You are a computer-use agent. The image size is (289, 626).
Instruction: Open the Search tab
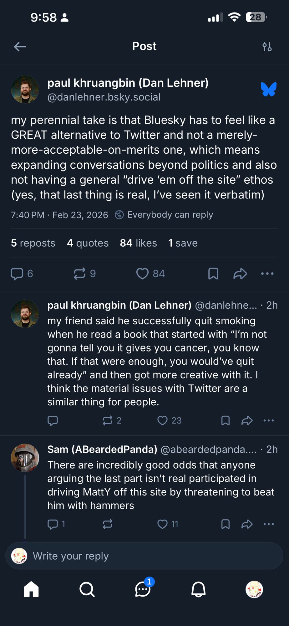(x=87, y=589)
